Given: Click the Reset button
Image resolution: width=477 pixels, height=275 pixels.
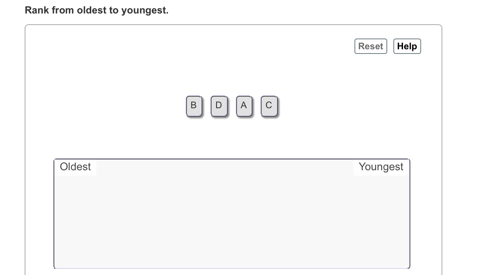Looking at the screenshot, I should (x=370, y=46).
